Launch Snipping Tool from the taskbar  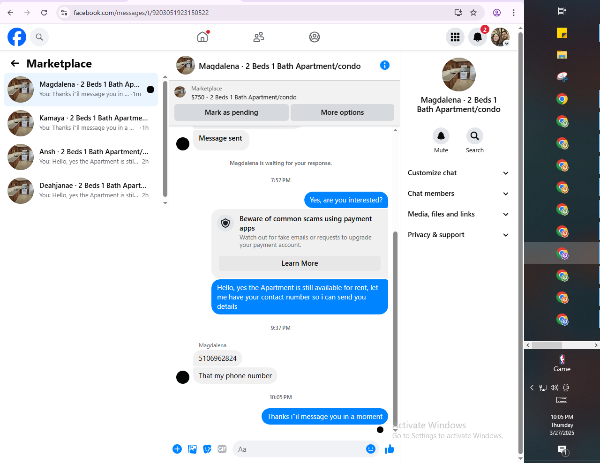tap(562, 77)
